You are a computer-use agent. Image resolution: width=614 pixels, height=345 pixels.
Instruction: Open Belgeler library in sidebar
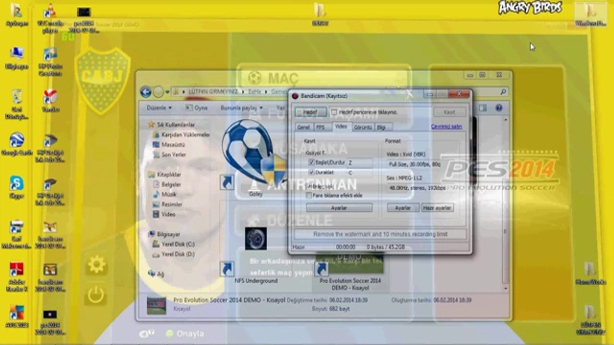pyautogui.click(x=166, y=184)
